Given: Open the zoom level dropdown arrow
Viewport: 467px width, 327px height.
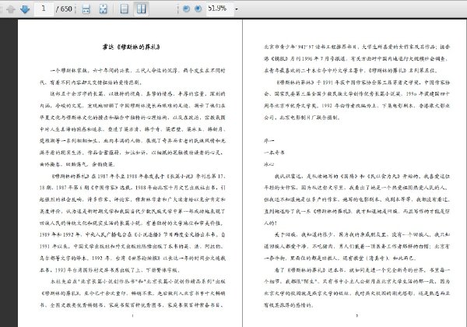Looking at the screenshot, I should pyautogui.click(x=237, y=9).
